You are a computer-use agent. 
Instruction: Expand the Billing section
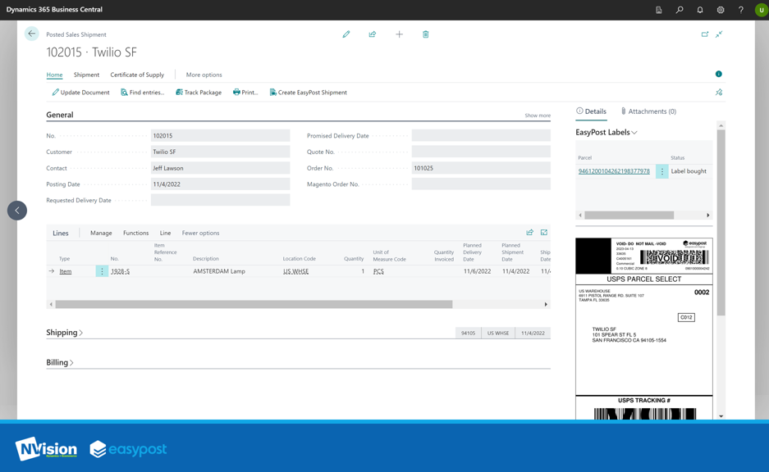pyautogui.click(x=62, y=361)
